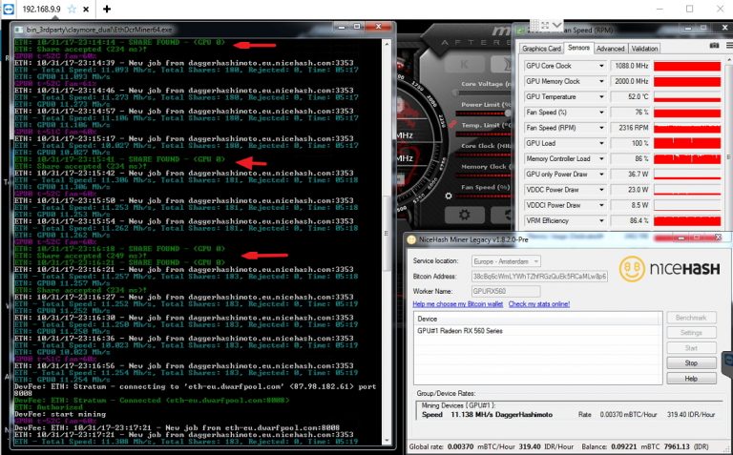Viewport: 733px width, 455px height.
Task: Open the Fan Speed (%) sensor dropdown
Action: click(601, 113)
